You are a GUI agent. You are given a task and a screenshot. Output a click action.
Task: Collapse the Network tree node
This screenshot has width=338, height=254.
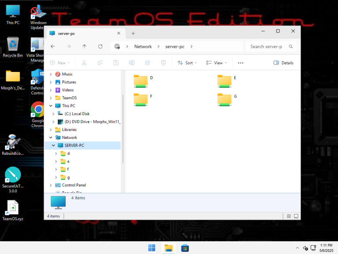tap(51, 138)
